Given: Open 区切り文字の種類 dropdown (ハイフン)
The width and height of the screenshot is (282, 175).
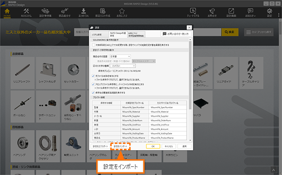Looking at the screenshot, I should [122, 66].
